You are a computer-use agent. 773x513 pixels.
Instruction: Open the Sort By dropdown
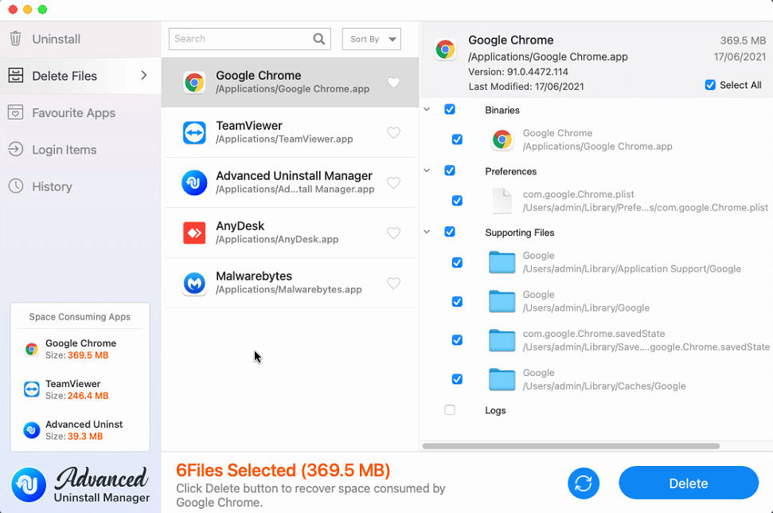click(371, 38)
